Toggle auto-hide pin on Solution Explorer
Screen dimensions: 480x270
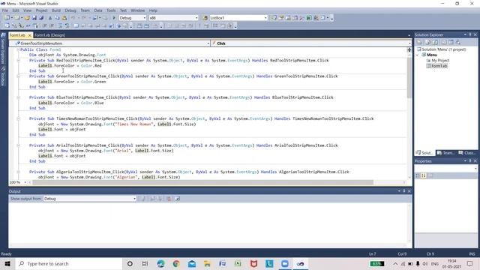point(470,35)
